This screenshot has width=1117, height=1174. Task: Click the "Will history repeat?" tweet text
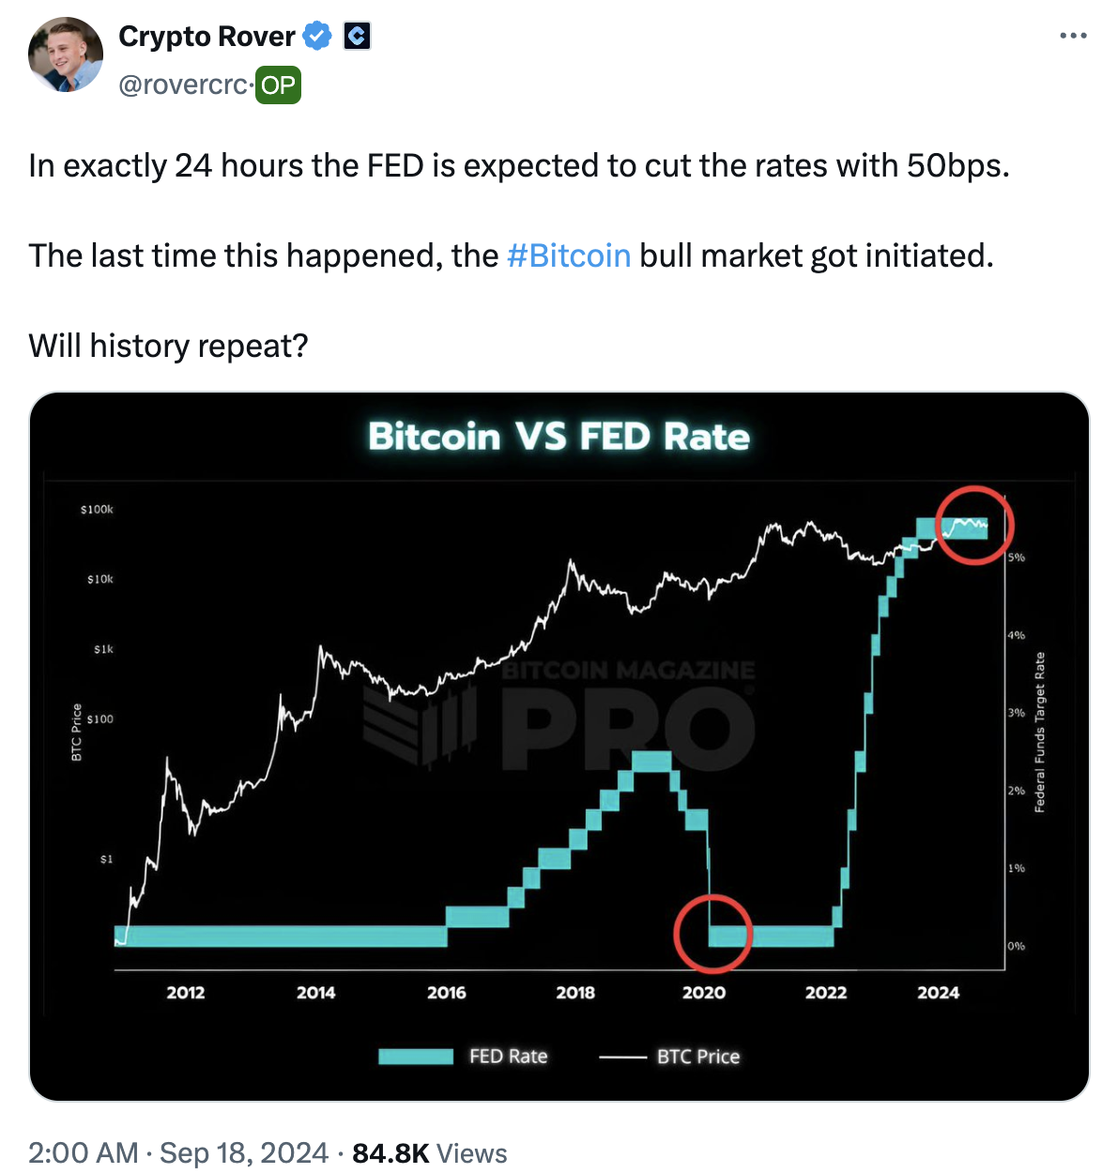168,346
